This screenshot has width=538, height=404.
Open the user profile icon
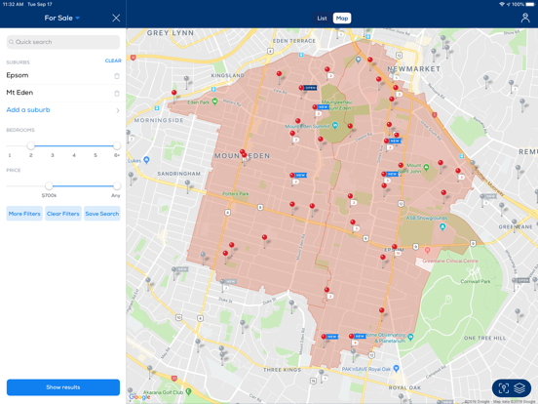[x=525, y=18]
